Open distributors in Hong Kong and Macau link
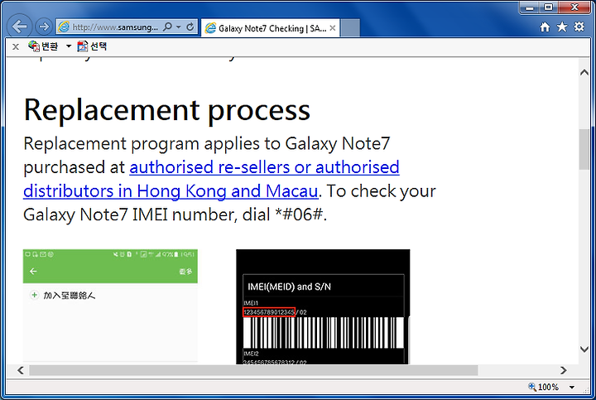The image size is (596, 400). pos(171,190)
